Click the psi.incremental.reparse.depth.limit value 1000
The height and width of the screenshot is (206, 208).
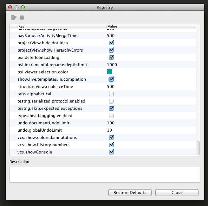click(x=112, y=65)
